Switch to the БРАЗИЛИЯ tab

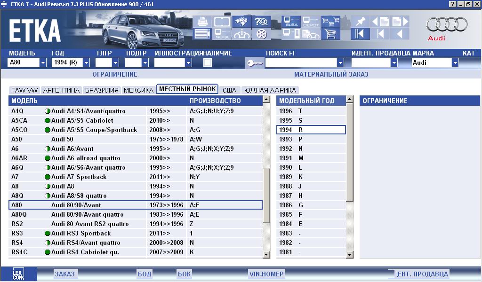[x=102, y=90]
